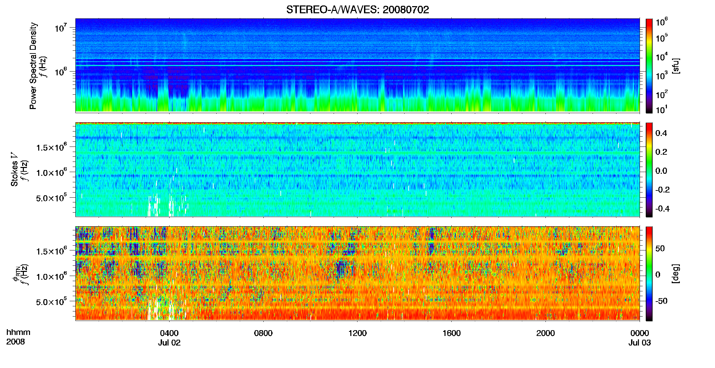This screenshot has height=368, width=715.
Task: Click the 10^6 frequency tick in top panel
Action: (60, 72)
